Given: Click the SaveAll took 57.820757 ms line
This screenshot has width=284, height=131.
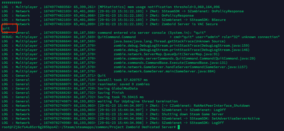Looking at the screenshot, I should 75,80.
